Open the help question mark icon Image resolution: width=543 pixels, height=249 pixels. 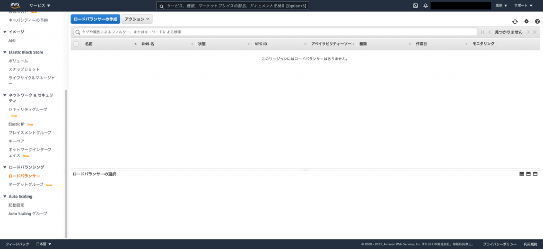point(537,21)
